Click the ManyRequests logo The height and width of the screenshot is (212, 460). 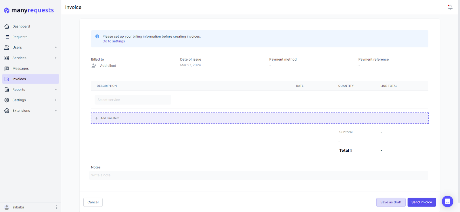(x=29, y=10)
